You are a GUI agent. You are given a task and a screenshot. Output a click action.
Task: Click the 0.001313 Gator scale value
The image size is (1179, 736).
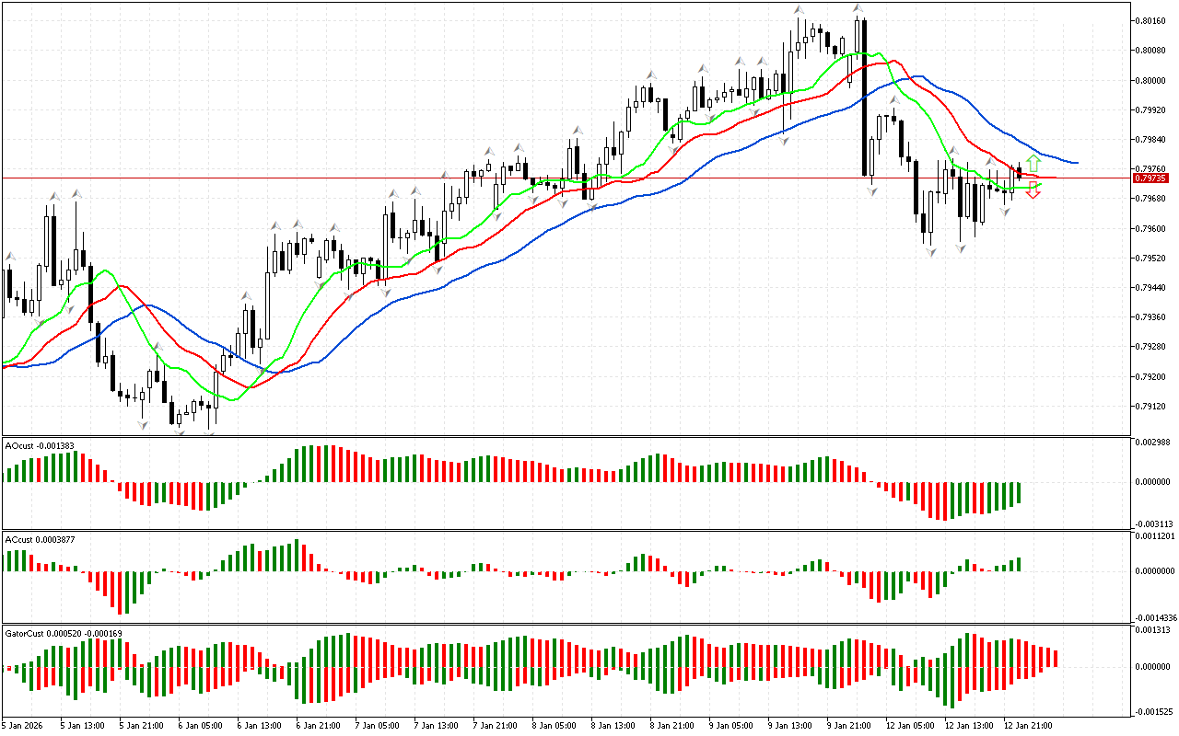point(1151,630)
